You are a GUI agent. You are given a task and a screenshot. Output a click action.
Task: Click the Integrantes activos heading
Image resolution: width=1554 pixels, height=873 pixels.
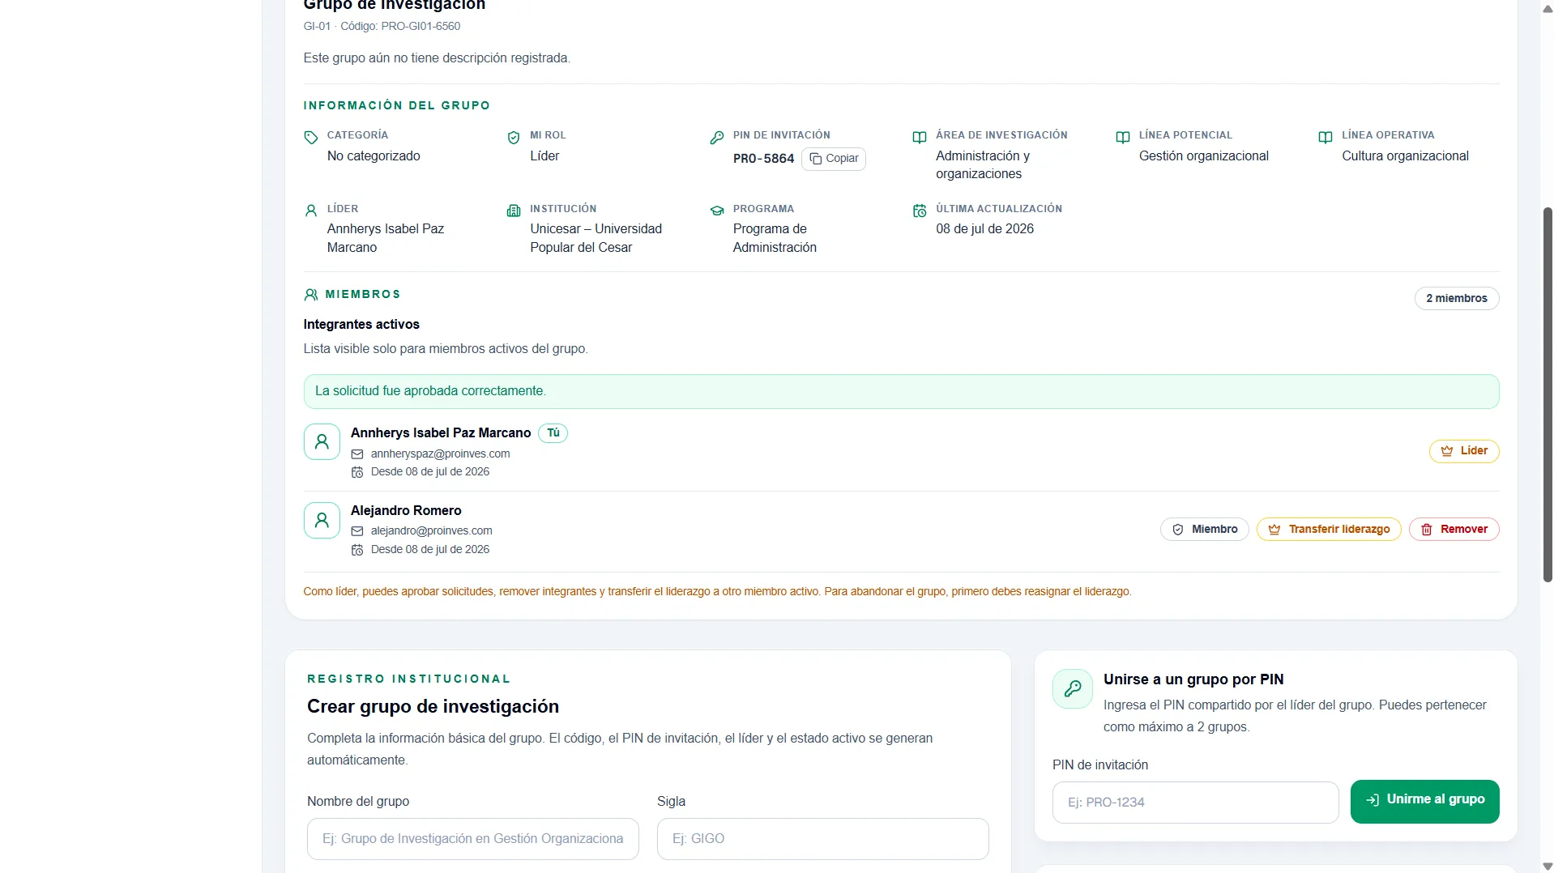coord(361,325)
